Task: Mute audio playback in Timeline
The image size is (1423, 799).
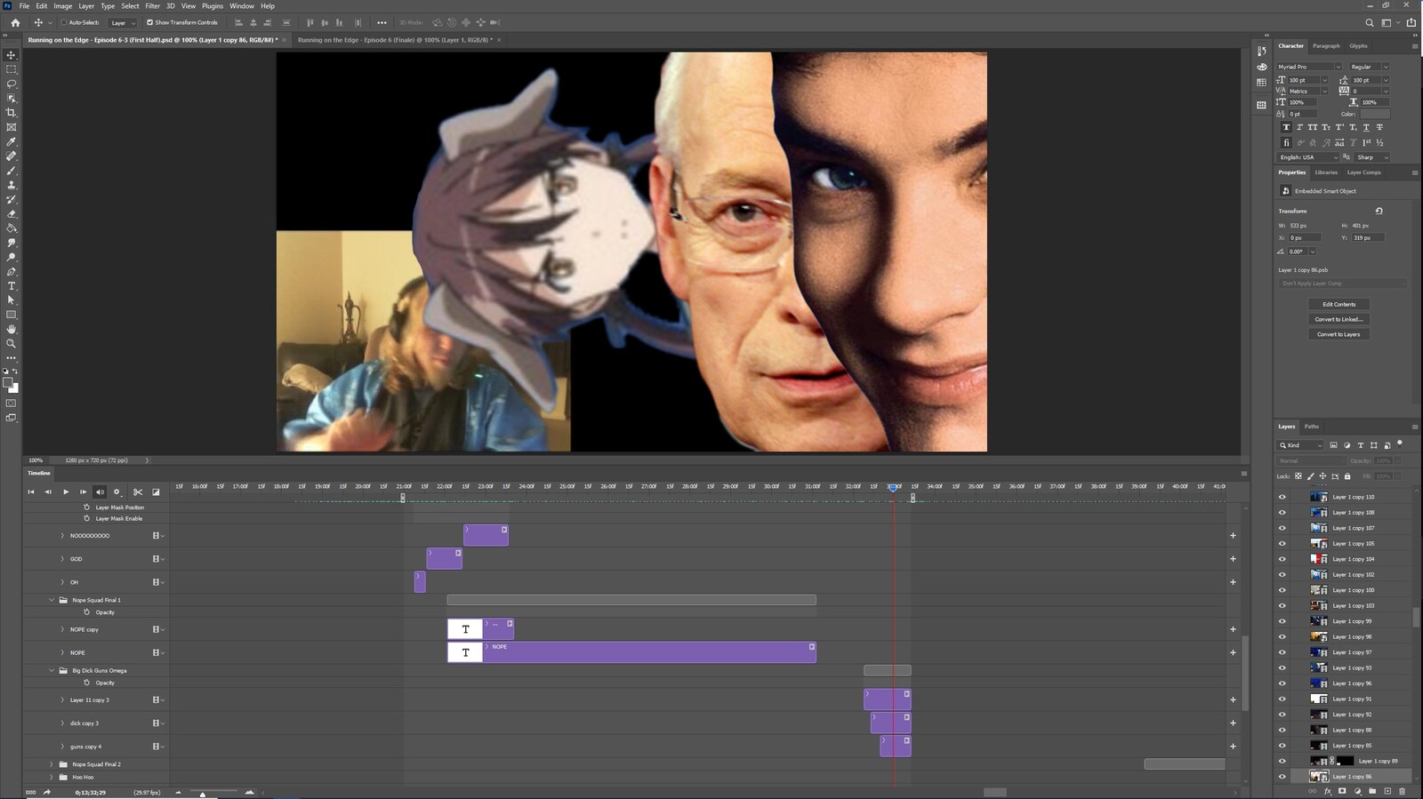Action: click(100, 491)
